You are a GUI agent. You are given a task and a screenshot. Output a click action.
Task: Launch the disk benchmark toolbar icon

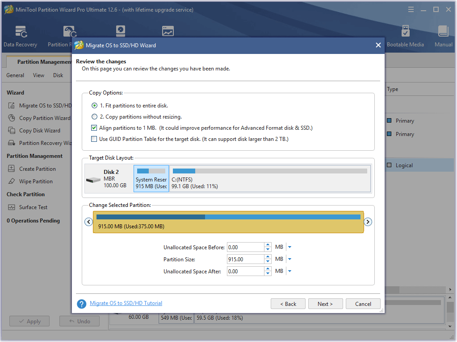coord(120,31)
